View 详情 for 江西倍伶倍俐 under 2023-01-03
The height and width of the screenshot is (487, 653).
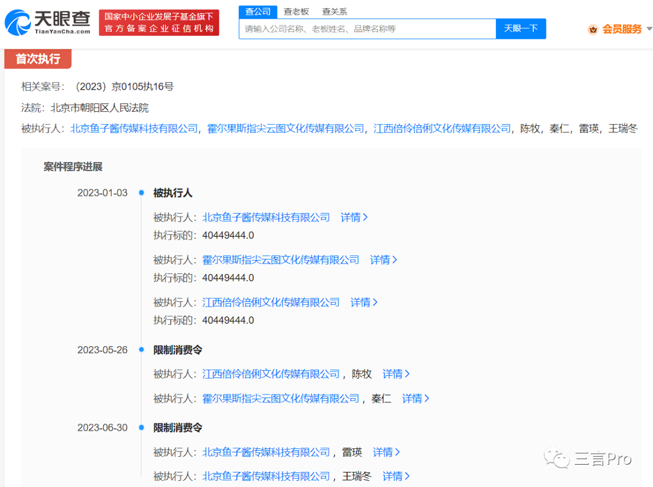tap(364, 302)
